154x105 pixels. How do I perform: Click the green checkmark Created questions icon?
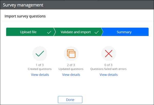click(40, 54)
